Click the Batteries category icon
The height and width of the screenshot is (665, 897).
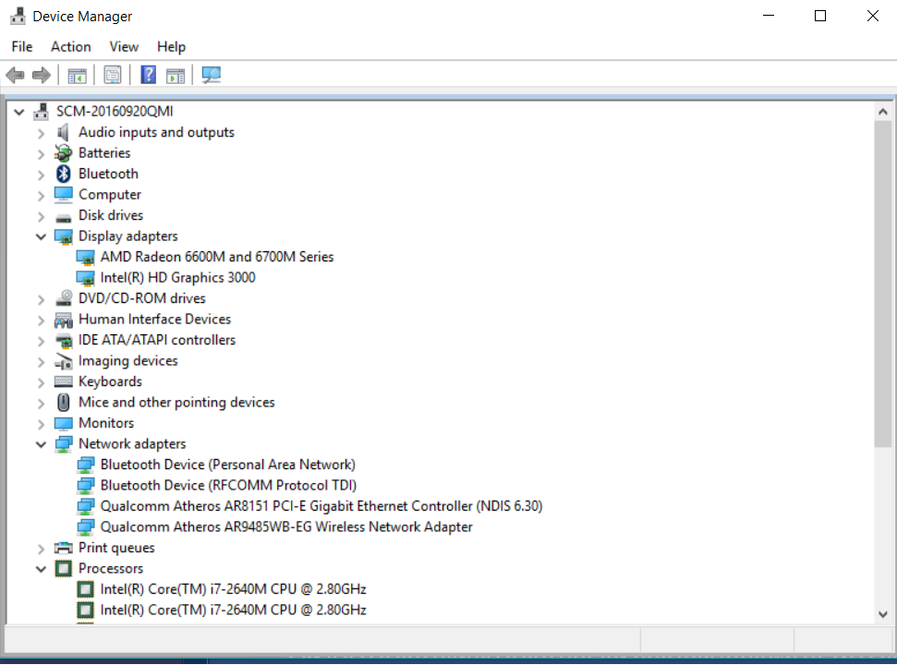point(64,153)
